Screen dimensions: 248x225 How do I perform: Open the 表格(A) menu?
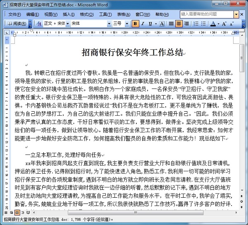pyautogui.click(x=124, y=14)
